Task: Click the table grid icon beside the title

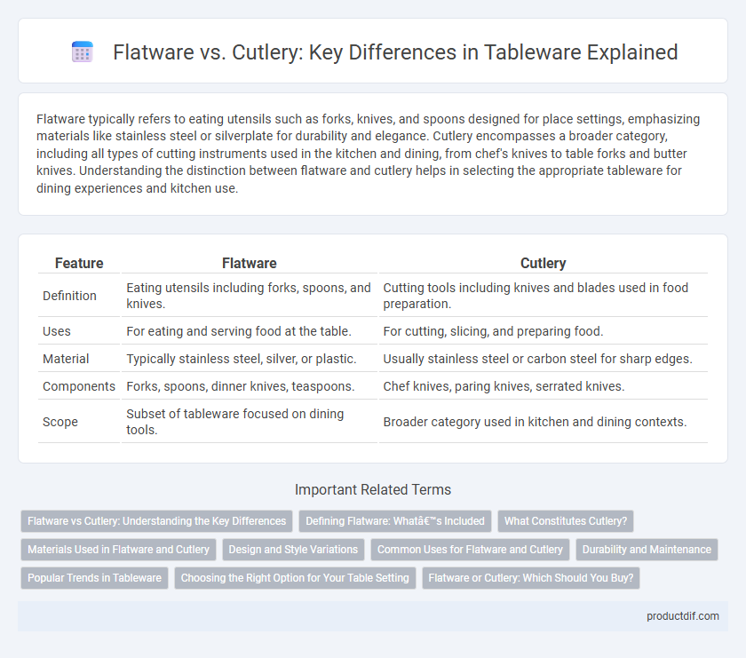Action: 82,52
